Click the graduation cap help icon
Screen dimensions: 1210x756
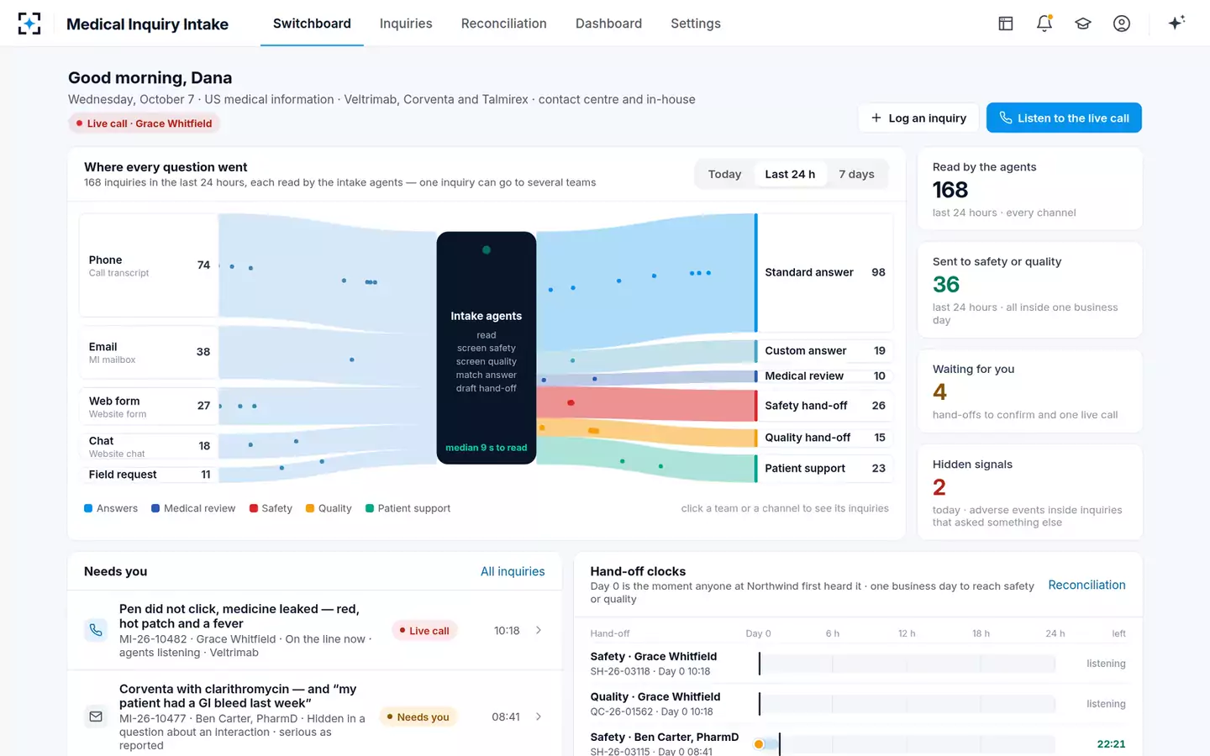coord(1083,24)
